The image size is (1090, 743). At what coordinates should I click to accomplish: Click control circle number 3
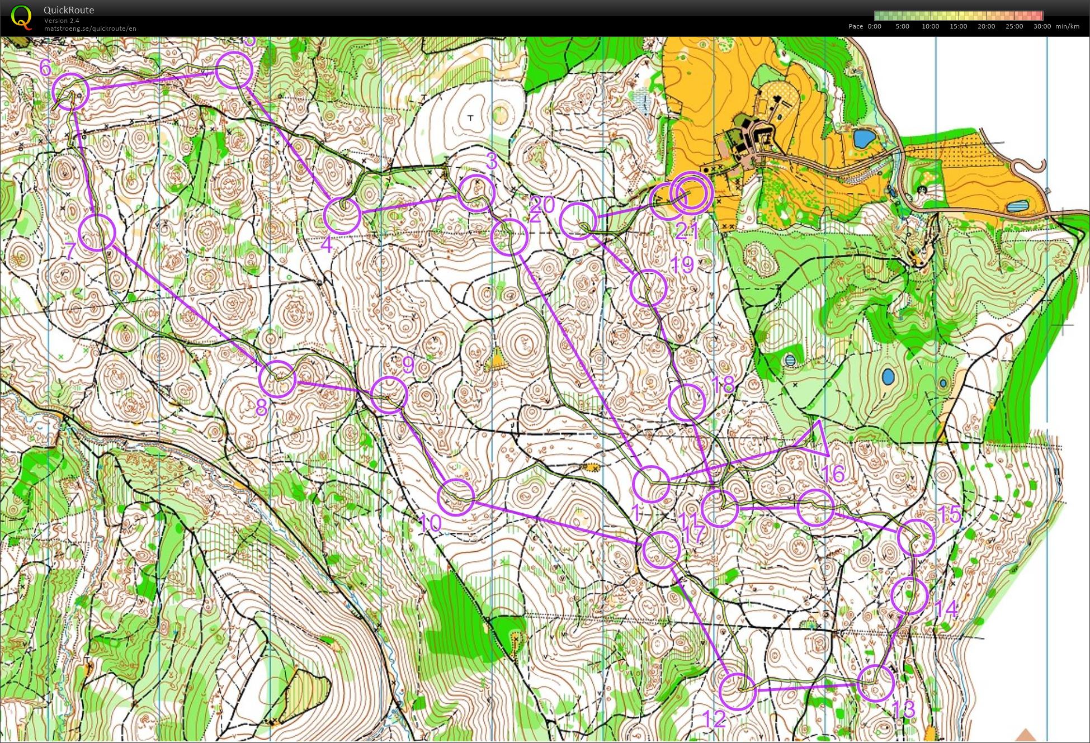click(476, 193)
